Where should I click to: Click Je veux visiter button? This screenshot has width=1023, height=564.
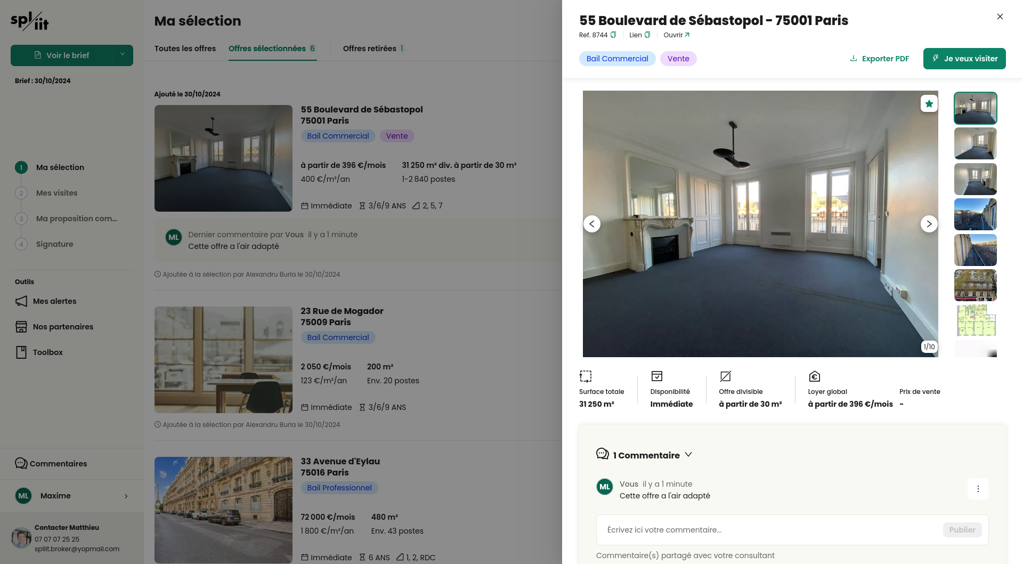pos(964,59)
